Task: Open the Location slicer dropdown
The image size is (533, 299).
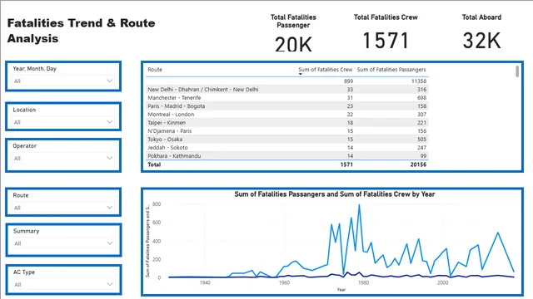Action: click(x=63, y=122)
